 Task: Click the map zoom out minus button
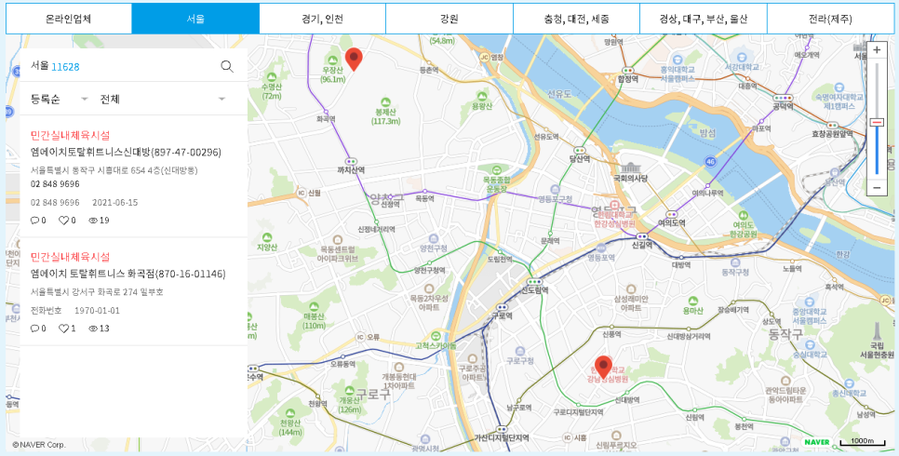(x=877, y=187)
